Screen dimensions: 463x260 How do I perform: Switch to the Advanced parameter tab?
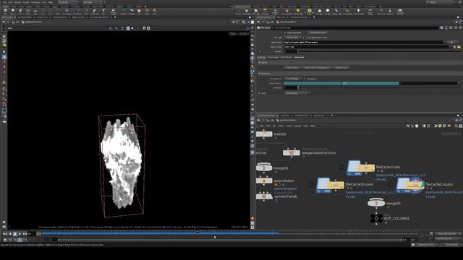299,58
